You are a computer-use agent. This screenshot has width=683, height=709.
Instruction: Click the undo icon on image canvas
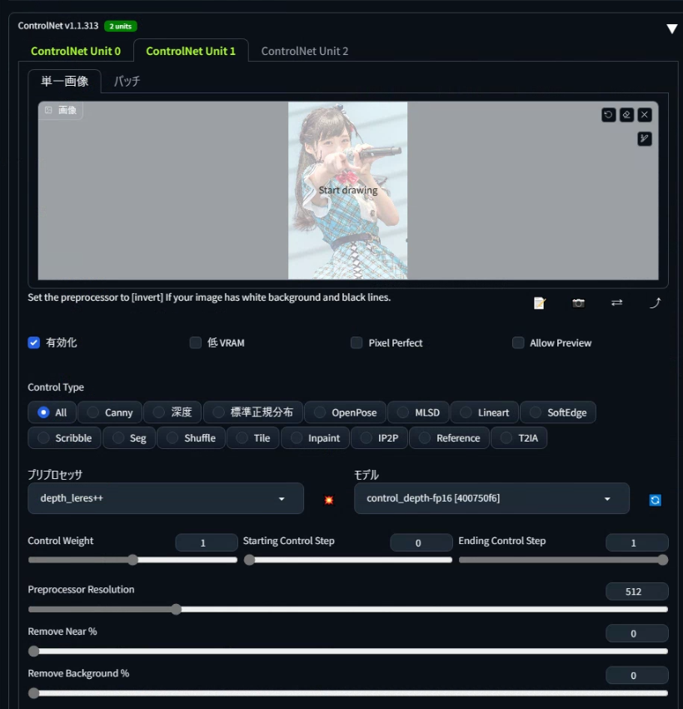tap(608, 115)
